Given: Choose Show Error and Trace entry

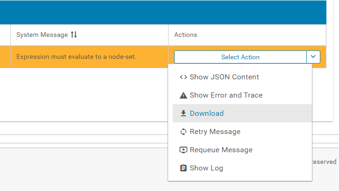Looking at the screenshot, I should point(242,95).
